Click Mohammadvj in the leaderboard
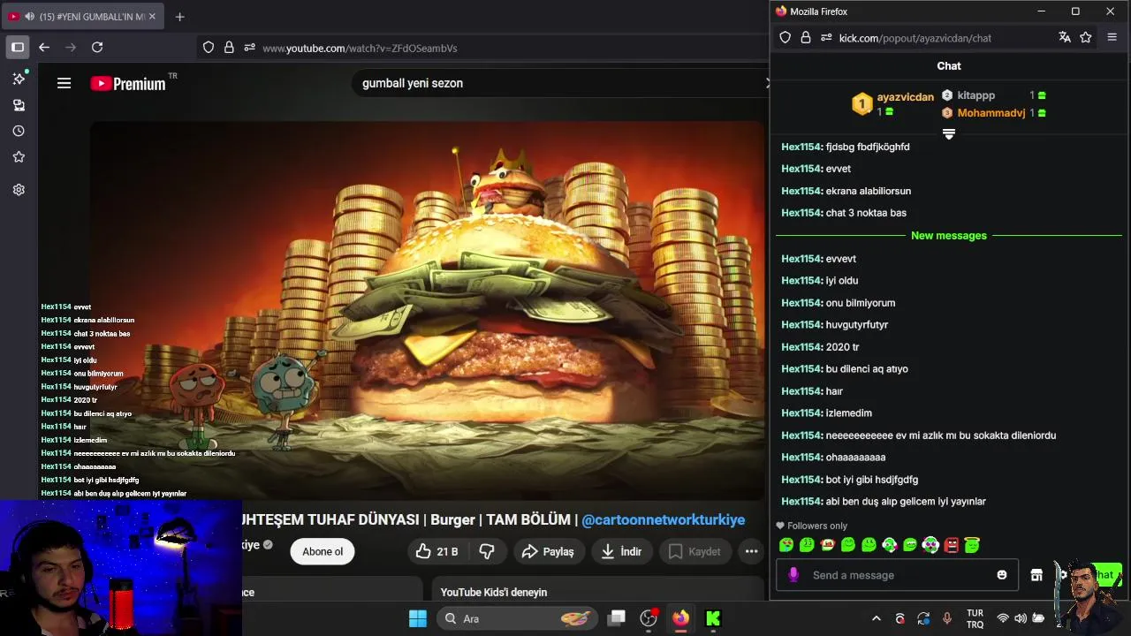Image resolution: width=1131 pixels, height=636 pixels. tap(991, 113)
